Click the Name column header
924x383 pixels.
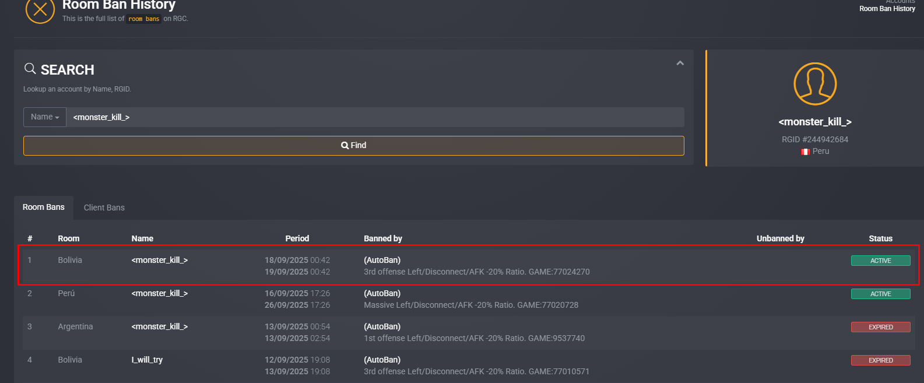tap(142, 238)
